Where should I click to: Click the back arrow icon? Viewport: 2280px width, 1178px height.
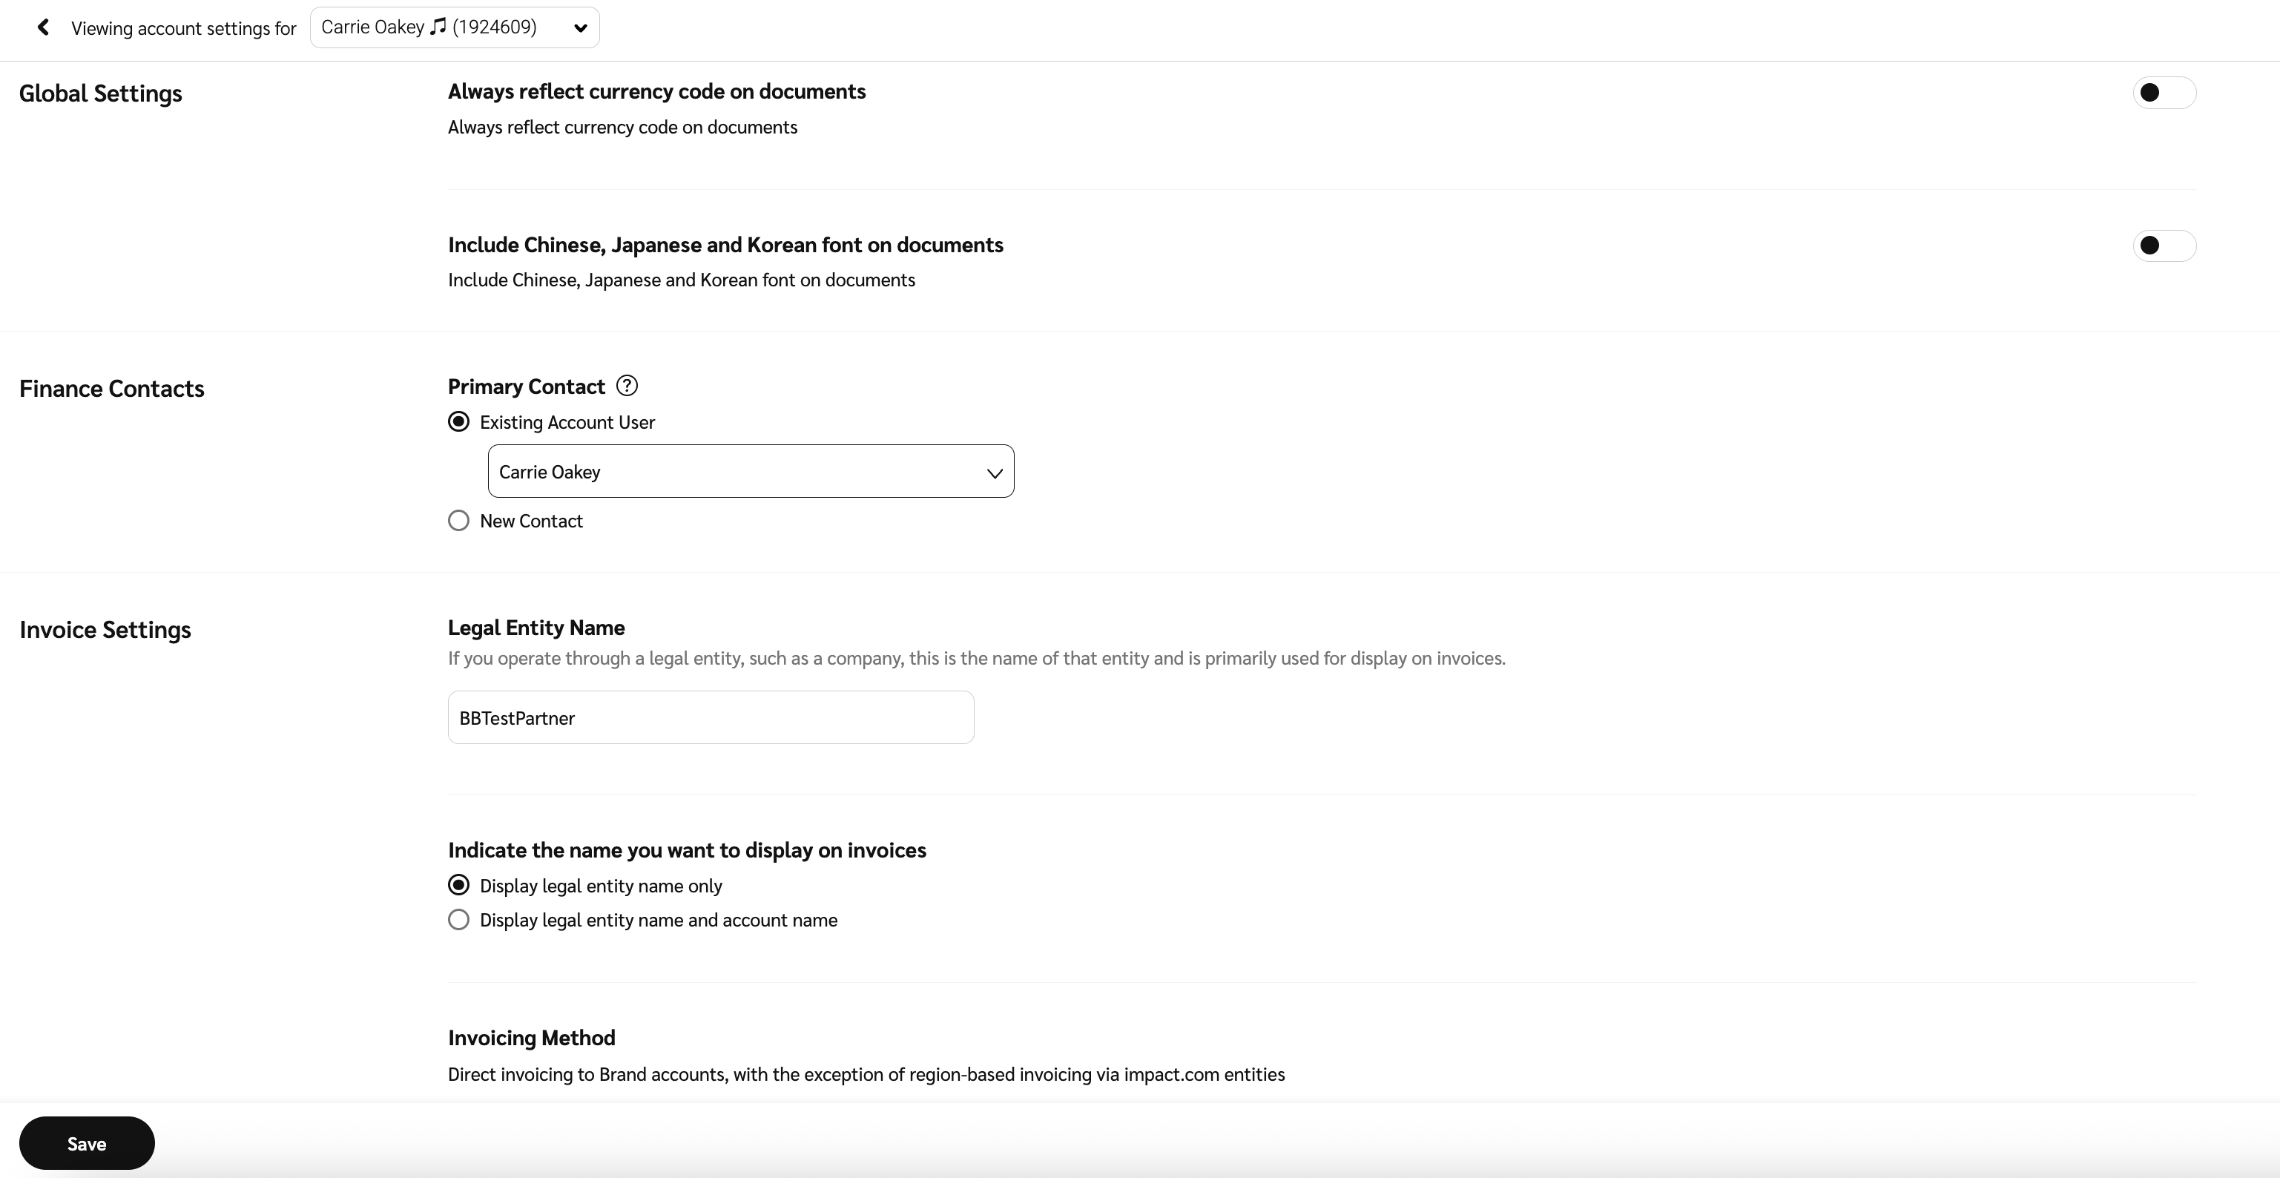click(x=42, y=27)
